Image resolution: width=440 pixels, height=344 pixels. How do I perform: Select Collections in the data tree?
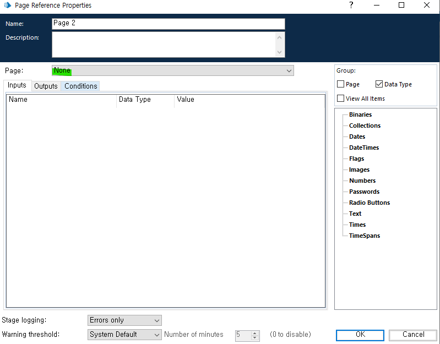pyautogui.click(x=365, y=125)
